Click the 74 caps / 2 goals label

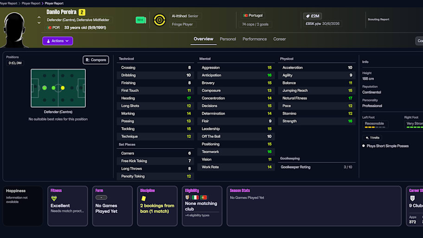coord(255,24)
